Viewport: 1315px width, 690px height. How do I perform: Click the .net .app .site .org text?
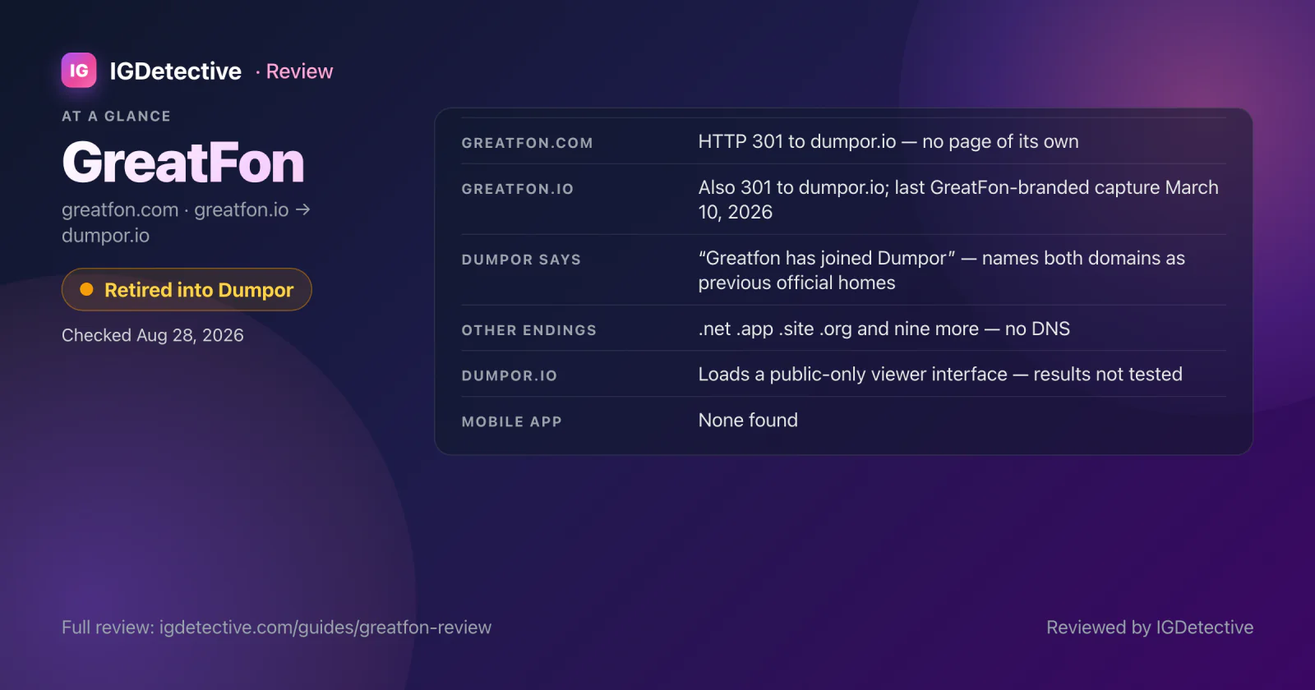pos(884,329)
